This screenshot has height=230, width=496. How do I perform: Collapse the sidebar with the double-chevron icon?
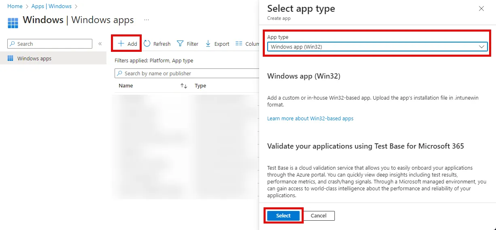100,44
